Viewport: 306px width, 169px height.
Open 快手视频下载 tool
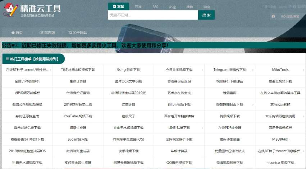coord(128,151)
